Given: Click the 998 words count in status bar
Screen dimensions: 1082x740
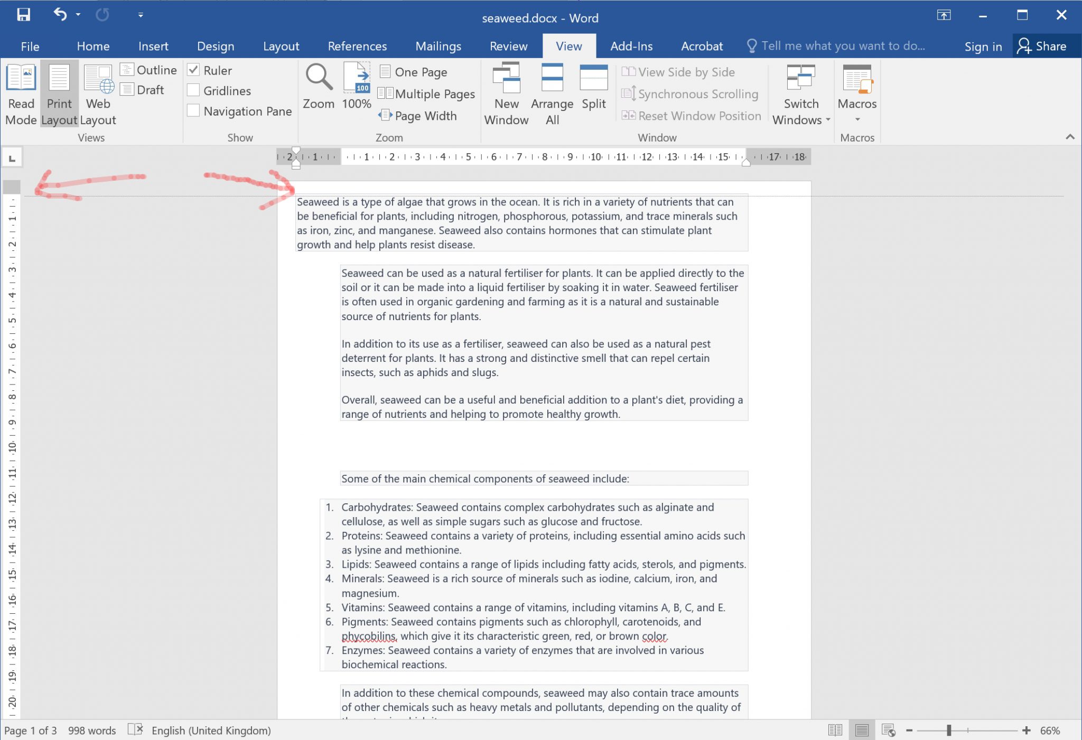Looking at the screenshot, I should 92,730.
